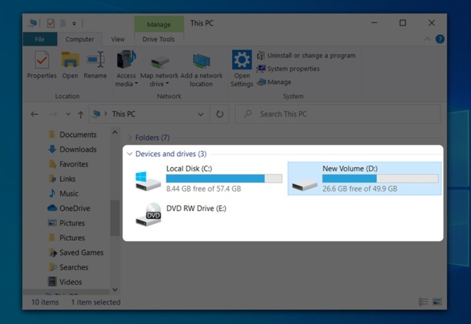
Task: Click the Open Settings gear icon
Action: pos(242,60)
